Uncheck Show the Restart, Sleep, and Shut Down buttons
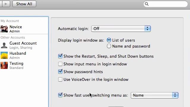 click(60, 56)
